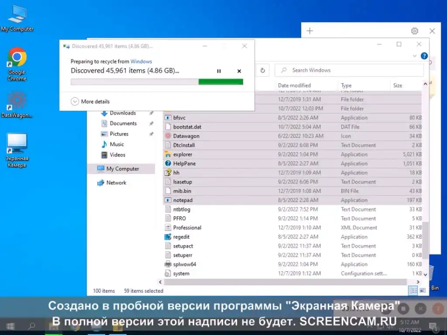Sort by Size column header
Image resolution: width=447 pixels, height=335 pixels.
point(397,85)
